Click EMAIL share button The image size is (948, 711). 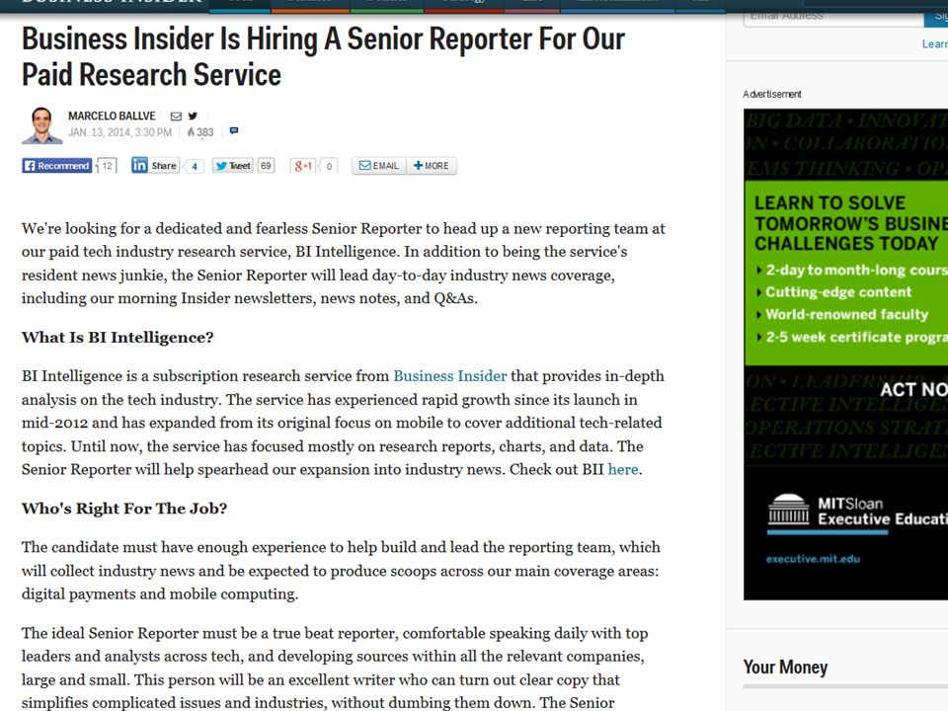pos(379,166)
